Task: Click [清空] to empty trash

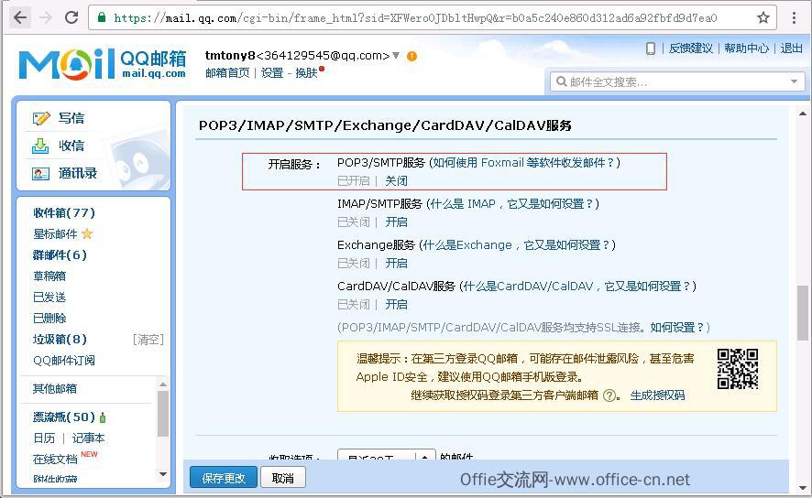Action: [x=148, y=340]
